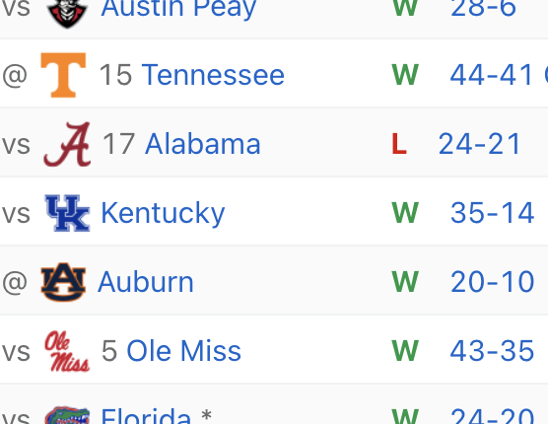Click the Florida Gators logo

point(67,415)
